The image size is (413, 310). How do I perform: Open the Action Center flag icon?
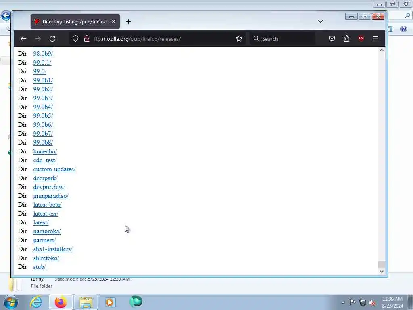(x=353, y=302)
